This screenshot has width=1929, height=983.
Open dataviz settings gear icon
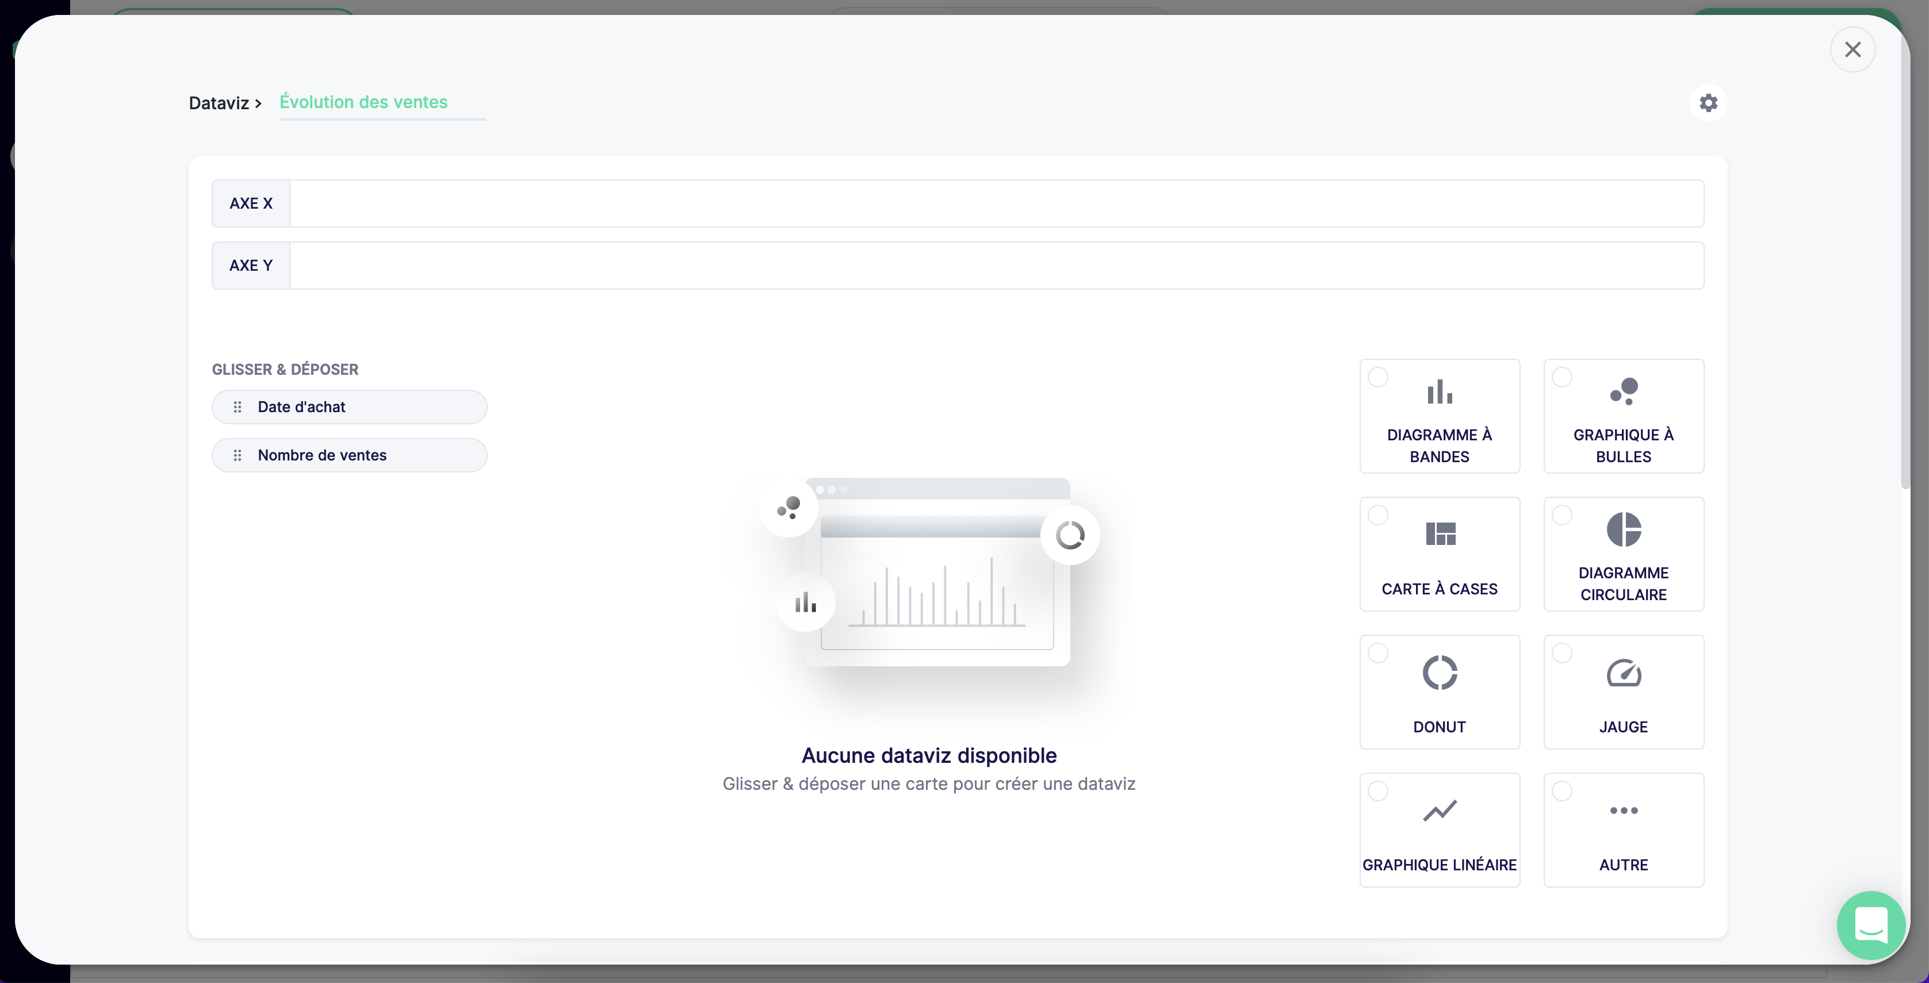[x=1708, y=102]
